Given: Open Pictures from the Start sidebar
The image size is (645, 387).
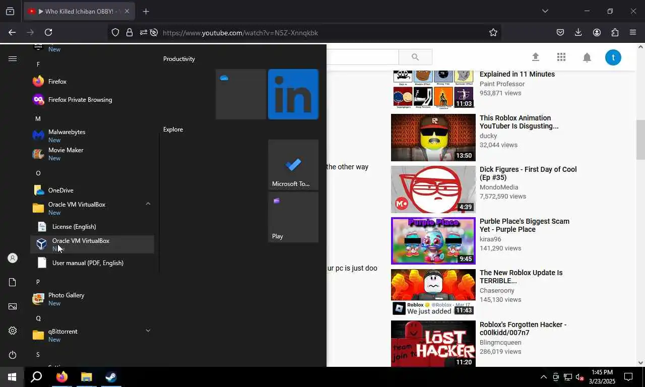Looking at the screenshot, I should 13,306.
